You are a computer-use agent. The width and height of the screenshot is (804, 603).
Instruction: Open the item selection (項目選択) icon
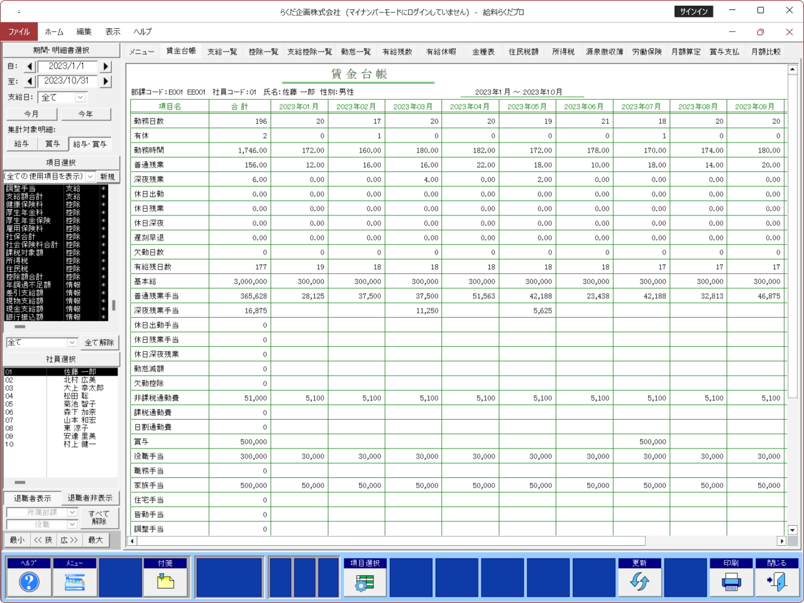click(x=365, y=582)
